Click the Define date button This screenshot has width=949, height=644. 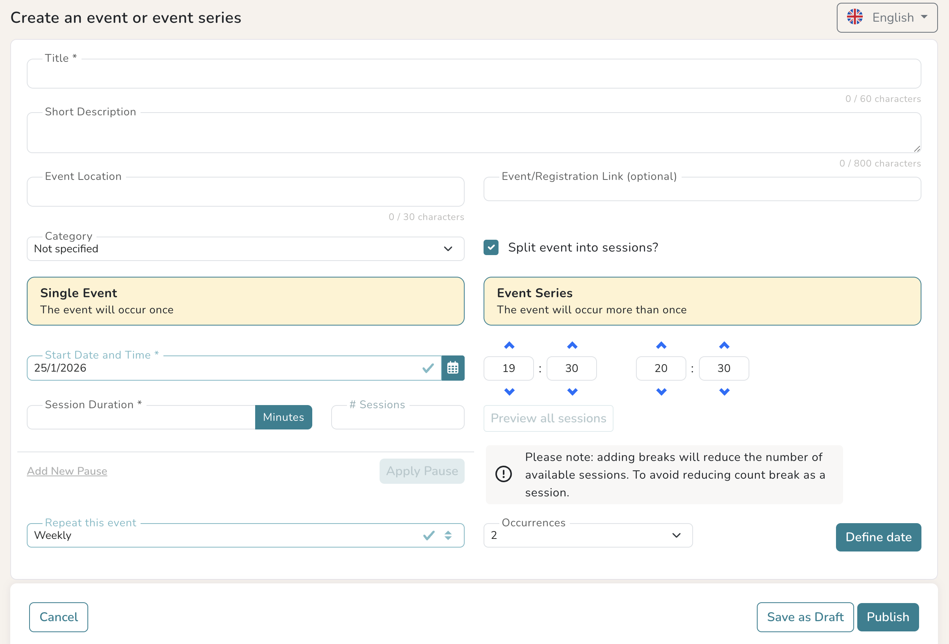878,537
